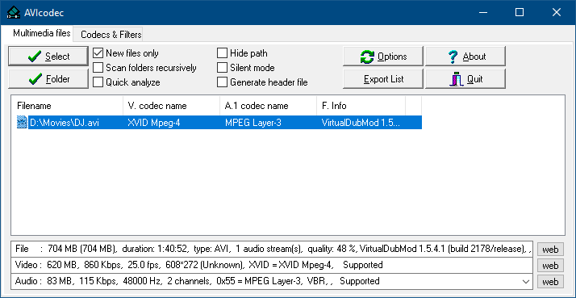Click the F. Info column header
The image size is (576, 298).
coord(361,106)
